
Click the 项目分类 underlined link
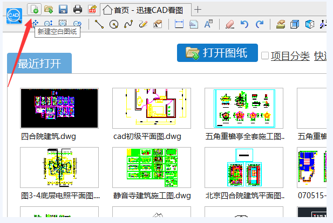(290, 56)
